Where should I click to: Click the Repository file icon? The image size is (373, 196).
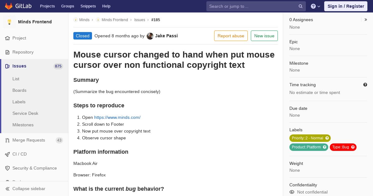tap(7, 52)
